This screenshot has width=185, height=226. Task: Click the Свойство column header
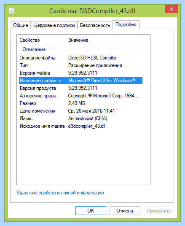(29, 40)
